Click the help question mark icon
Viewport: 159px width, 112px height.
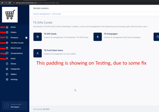7,106
